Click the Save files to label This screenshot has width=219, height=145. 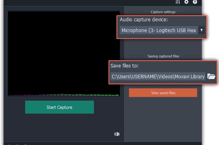point(125,66)
